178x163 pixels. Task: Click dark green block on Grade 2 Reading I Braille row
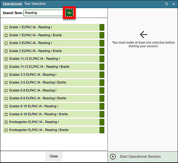click(102, 51)
